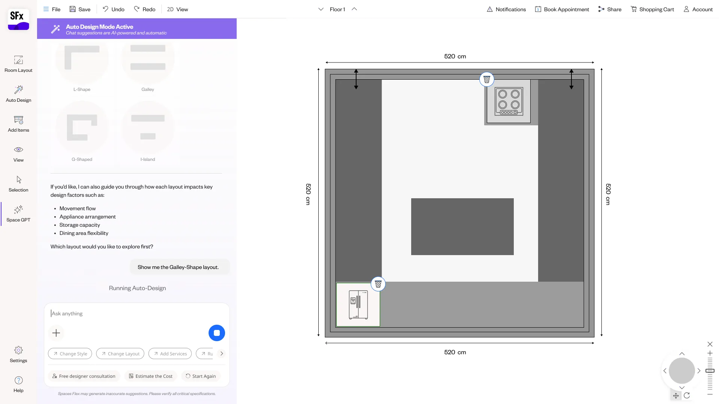The image size is (719, 404).
Task: Open Space GPT in the sidebar
Action: (18, 214)
